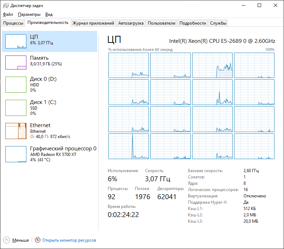Click the Память 8,0/31,9 ГБ (25%) text
The width and height of the screenshot is (284, 249).
46,61
